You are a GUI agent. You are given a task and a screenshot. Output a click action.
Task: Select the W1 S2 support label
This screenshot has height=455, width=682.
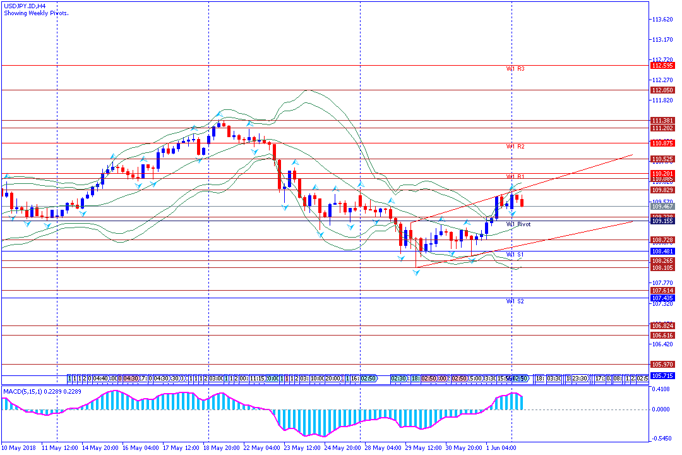515,301
